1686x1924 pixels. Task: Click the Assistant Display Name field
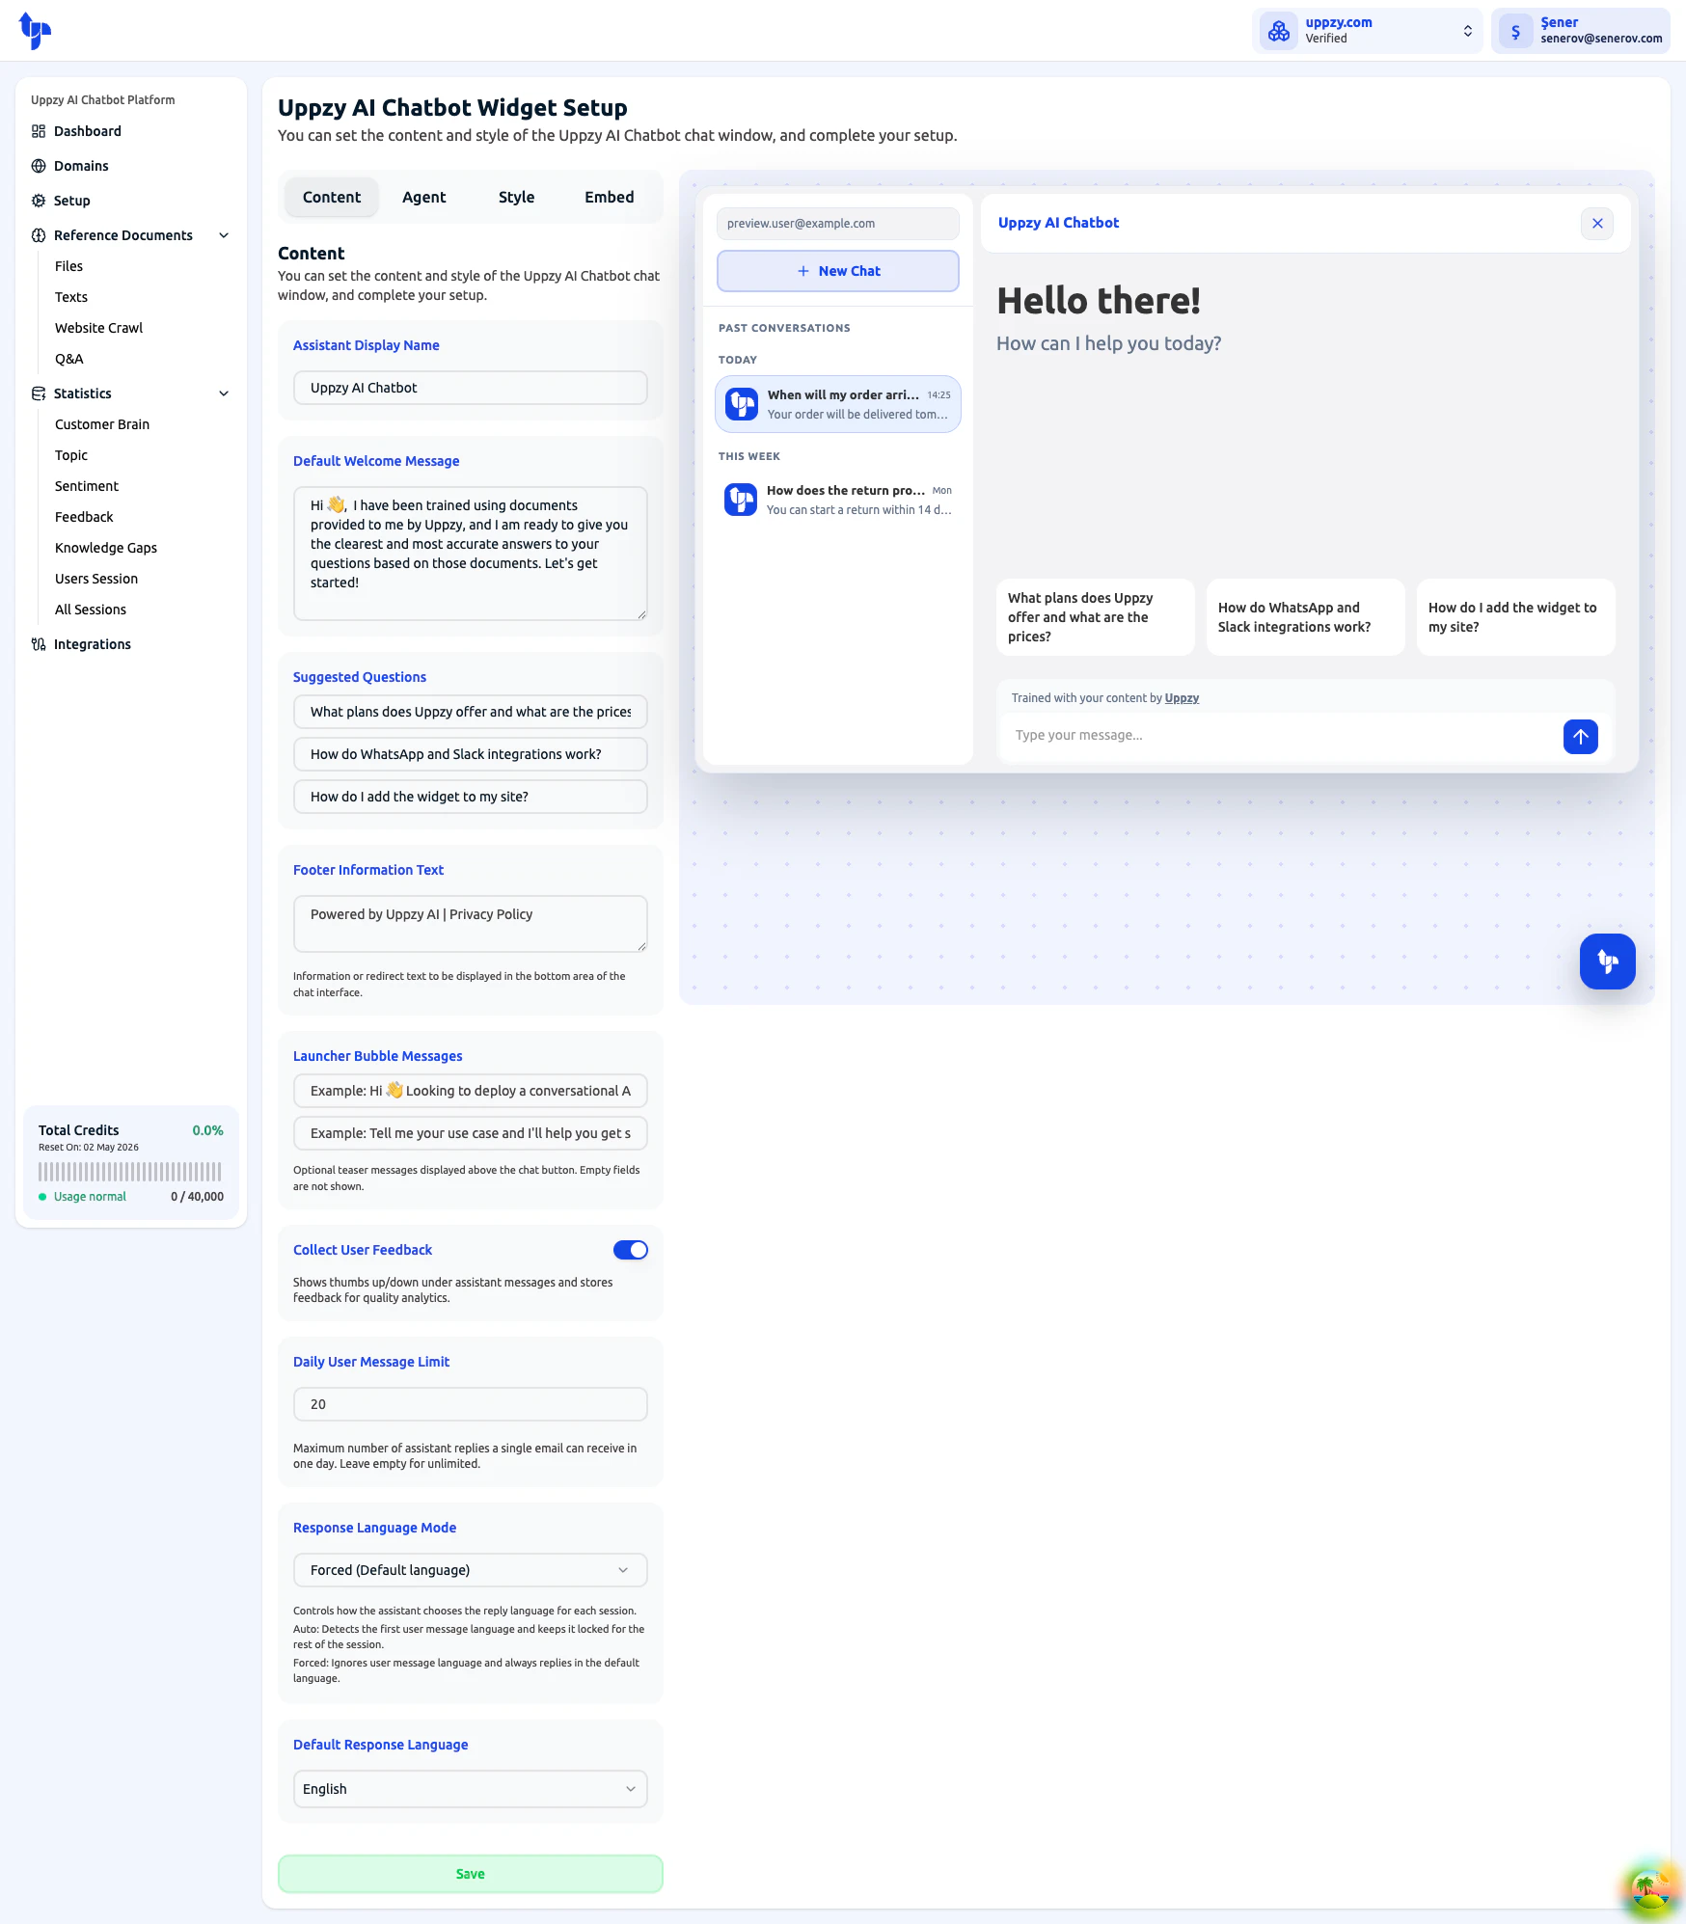(471, 388)
